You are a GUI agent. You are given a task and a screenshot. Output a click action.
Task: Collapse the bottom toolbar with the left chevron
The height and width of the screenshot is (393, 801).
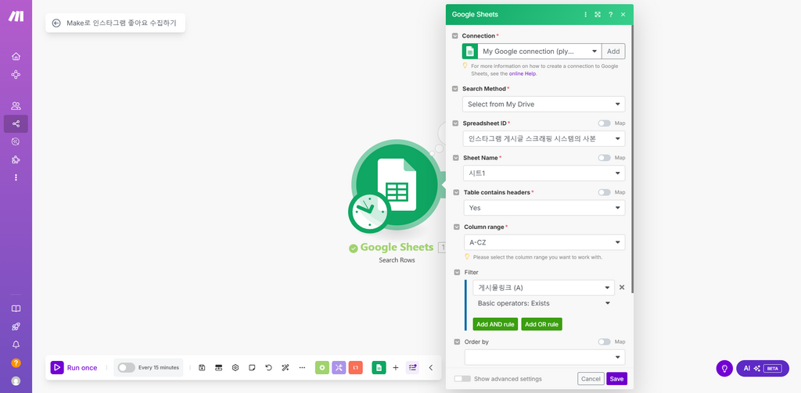coord(431,367)
